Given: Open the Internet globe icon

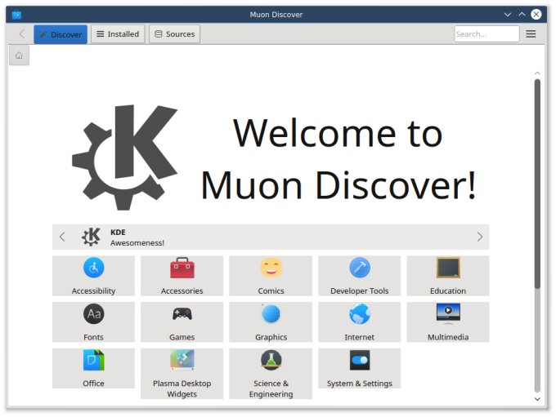Looking at the screenshot, I should pyautogui.click(x=360, y=314).
